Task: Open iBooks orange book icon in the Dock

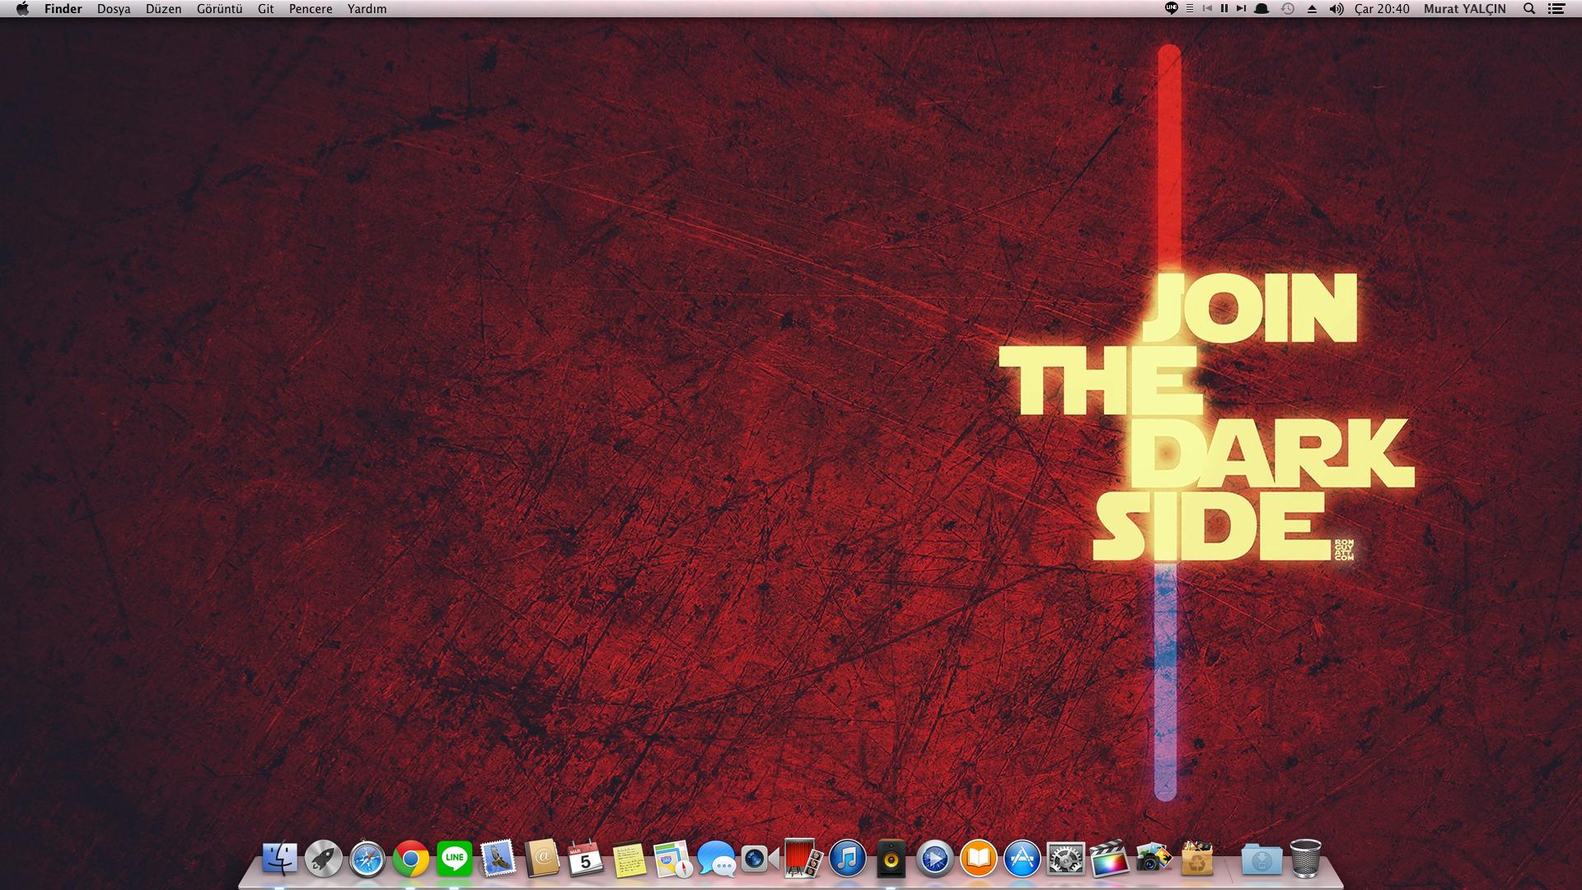Action: click(978, 860)
